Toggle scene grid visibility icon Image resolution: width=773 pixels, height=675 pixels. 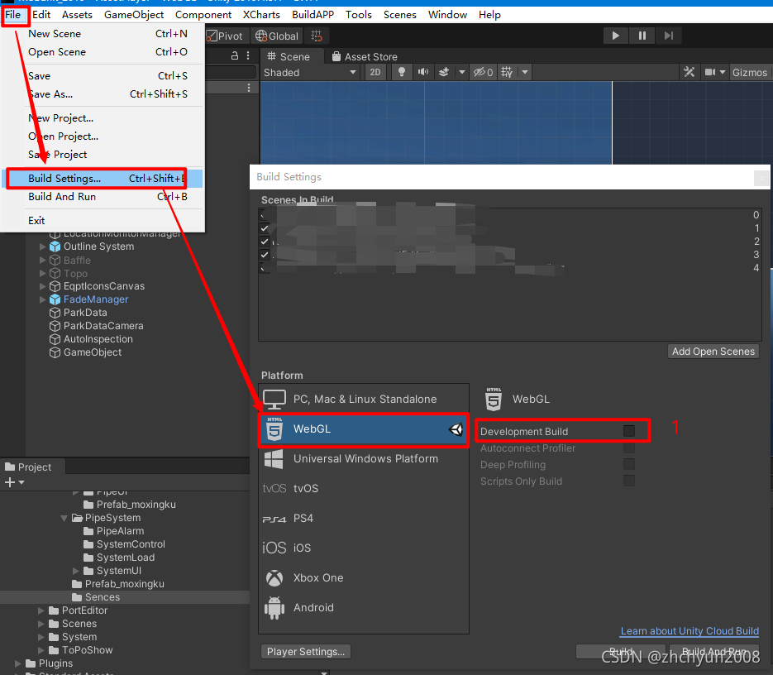click(507, 73)
